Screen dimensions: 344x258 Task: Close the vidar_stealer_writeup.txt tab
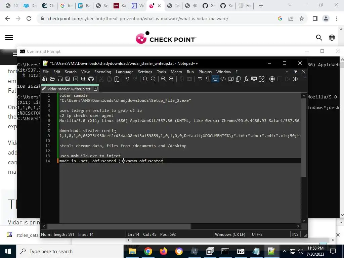point(95,89)
